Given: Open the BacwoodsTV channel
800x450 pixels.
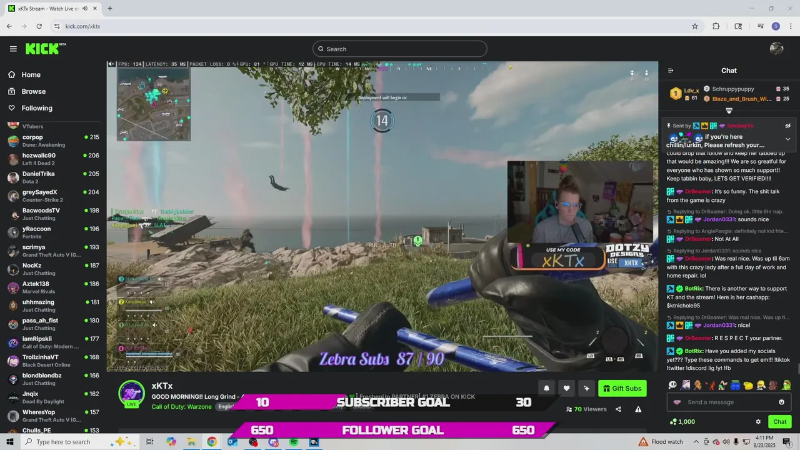Looking at the screenshot, I should (53, 214).
